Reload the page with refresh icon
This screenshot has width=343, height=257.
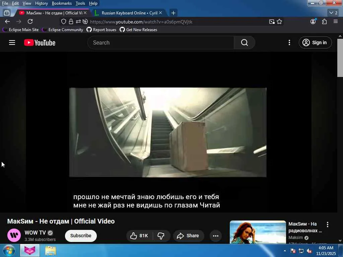(x=30, y=22)
